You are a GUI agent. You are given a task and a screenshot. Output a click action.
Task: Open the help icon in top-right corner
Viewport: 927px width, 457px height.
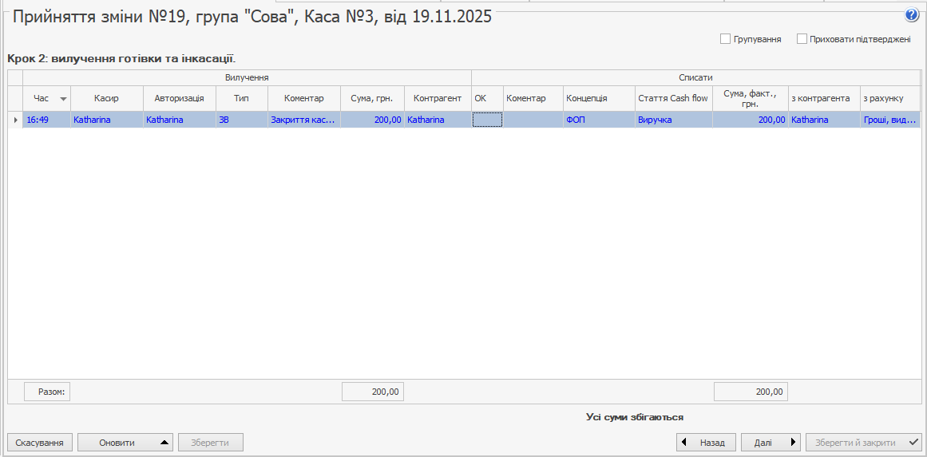pyautogui.click(x=911, y=15)
